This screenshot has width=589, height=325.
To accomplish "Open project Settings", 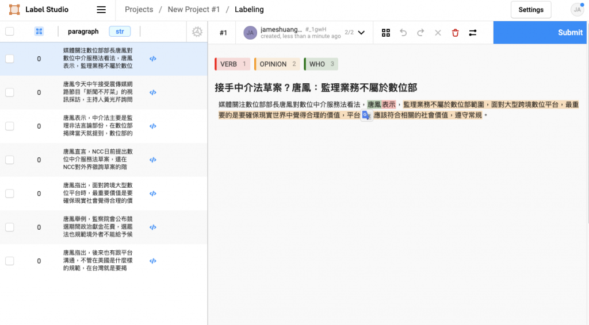I will [x=531, y=10].
